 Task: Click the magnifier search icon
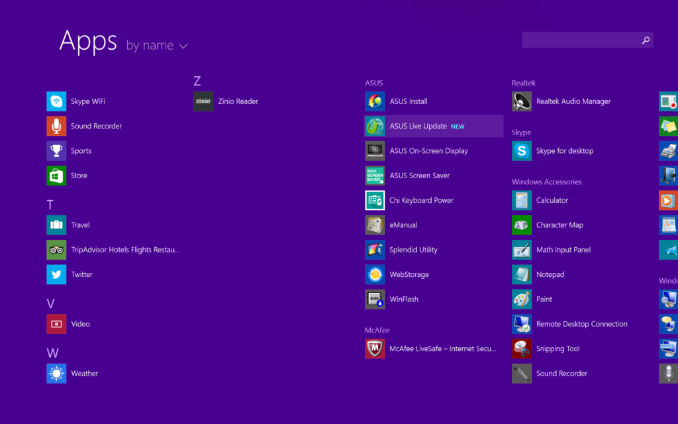[x=646, y=40]
